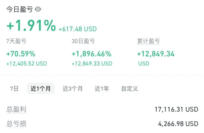Select the 近1个月 time range tab
The height and width of the screenshot is (133, 204).
coord(41,88)
